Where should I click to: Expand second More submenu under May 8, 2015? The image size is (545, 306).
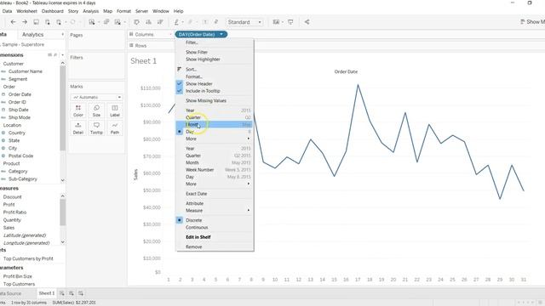tap(214, 184)
